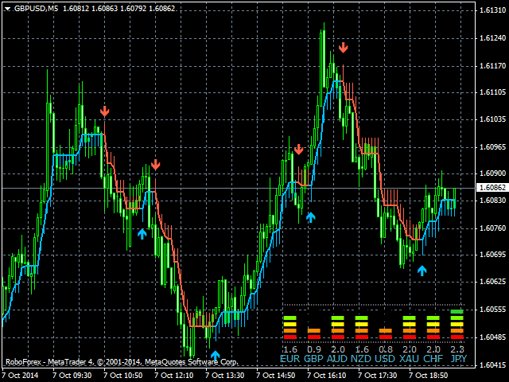This screenshot has height=382, width=509.
Task: Click the RoboForex MetaTrader 4 copyright text
Action: click(x=121, y=361)
